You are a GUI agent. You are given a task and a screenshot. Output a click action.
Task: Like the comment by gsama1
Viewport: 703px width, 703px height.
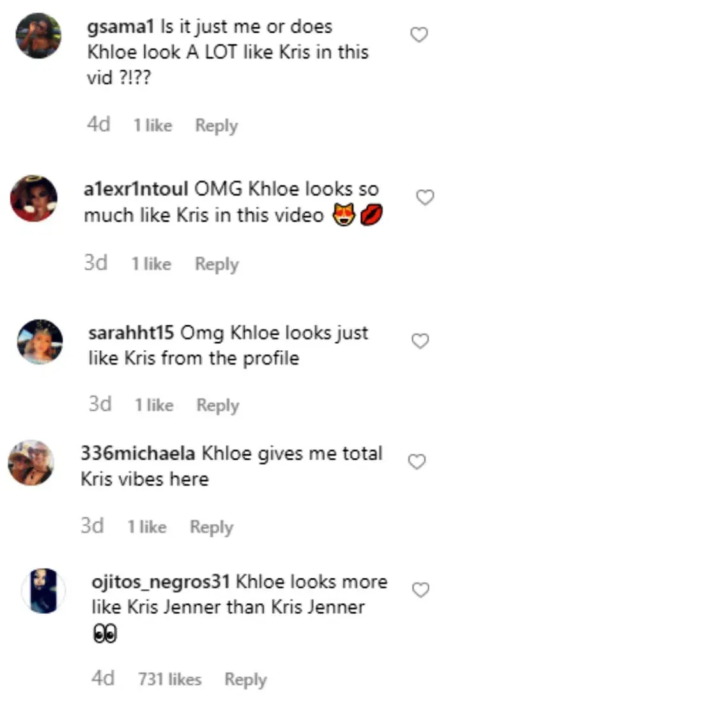[x=419, y=35]
